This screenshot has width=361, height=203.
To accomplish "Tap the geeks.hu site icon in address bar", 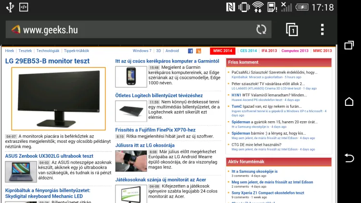I will 16,30.
